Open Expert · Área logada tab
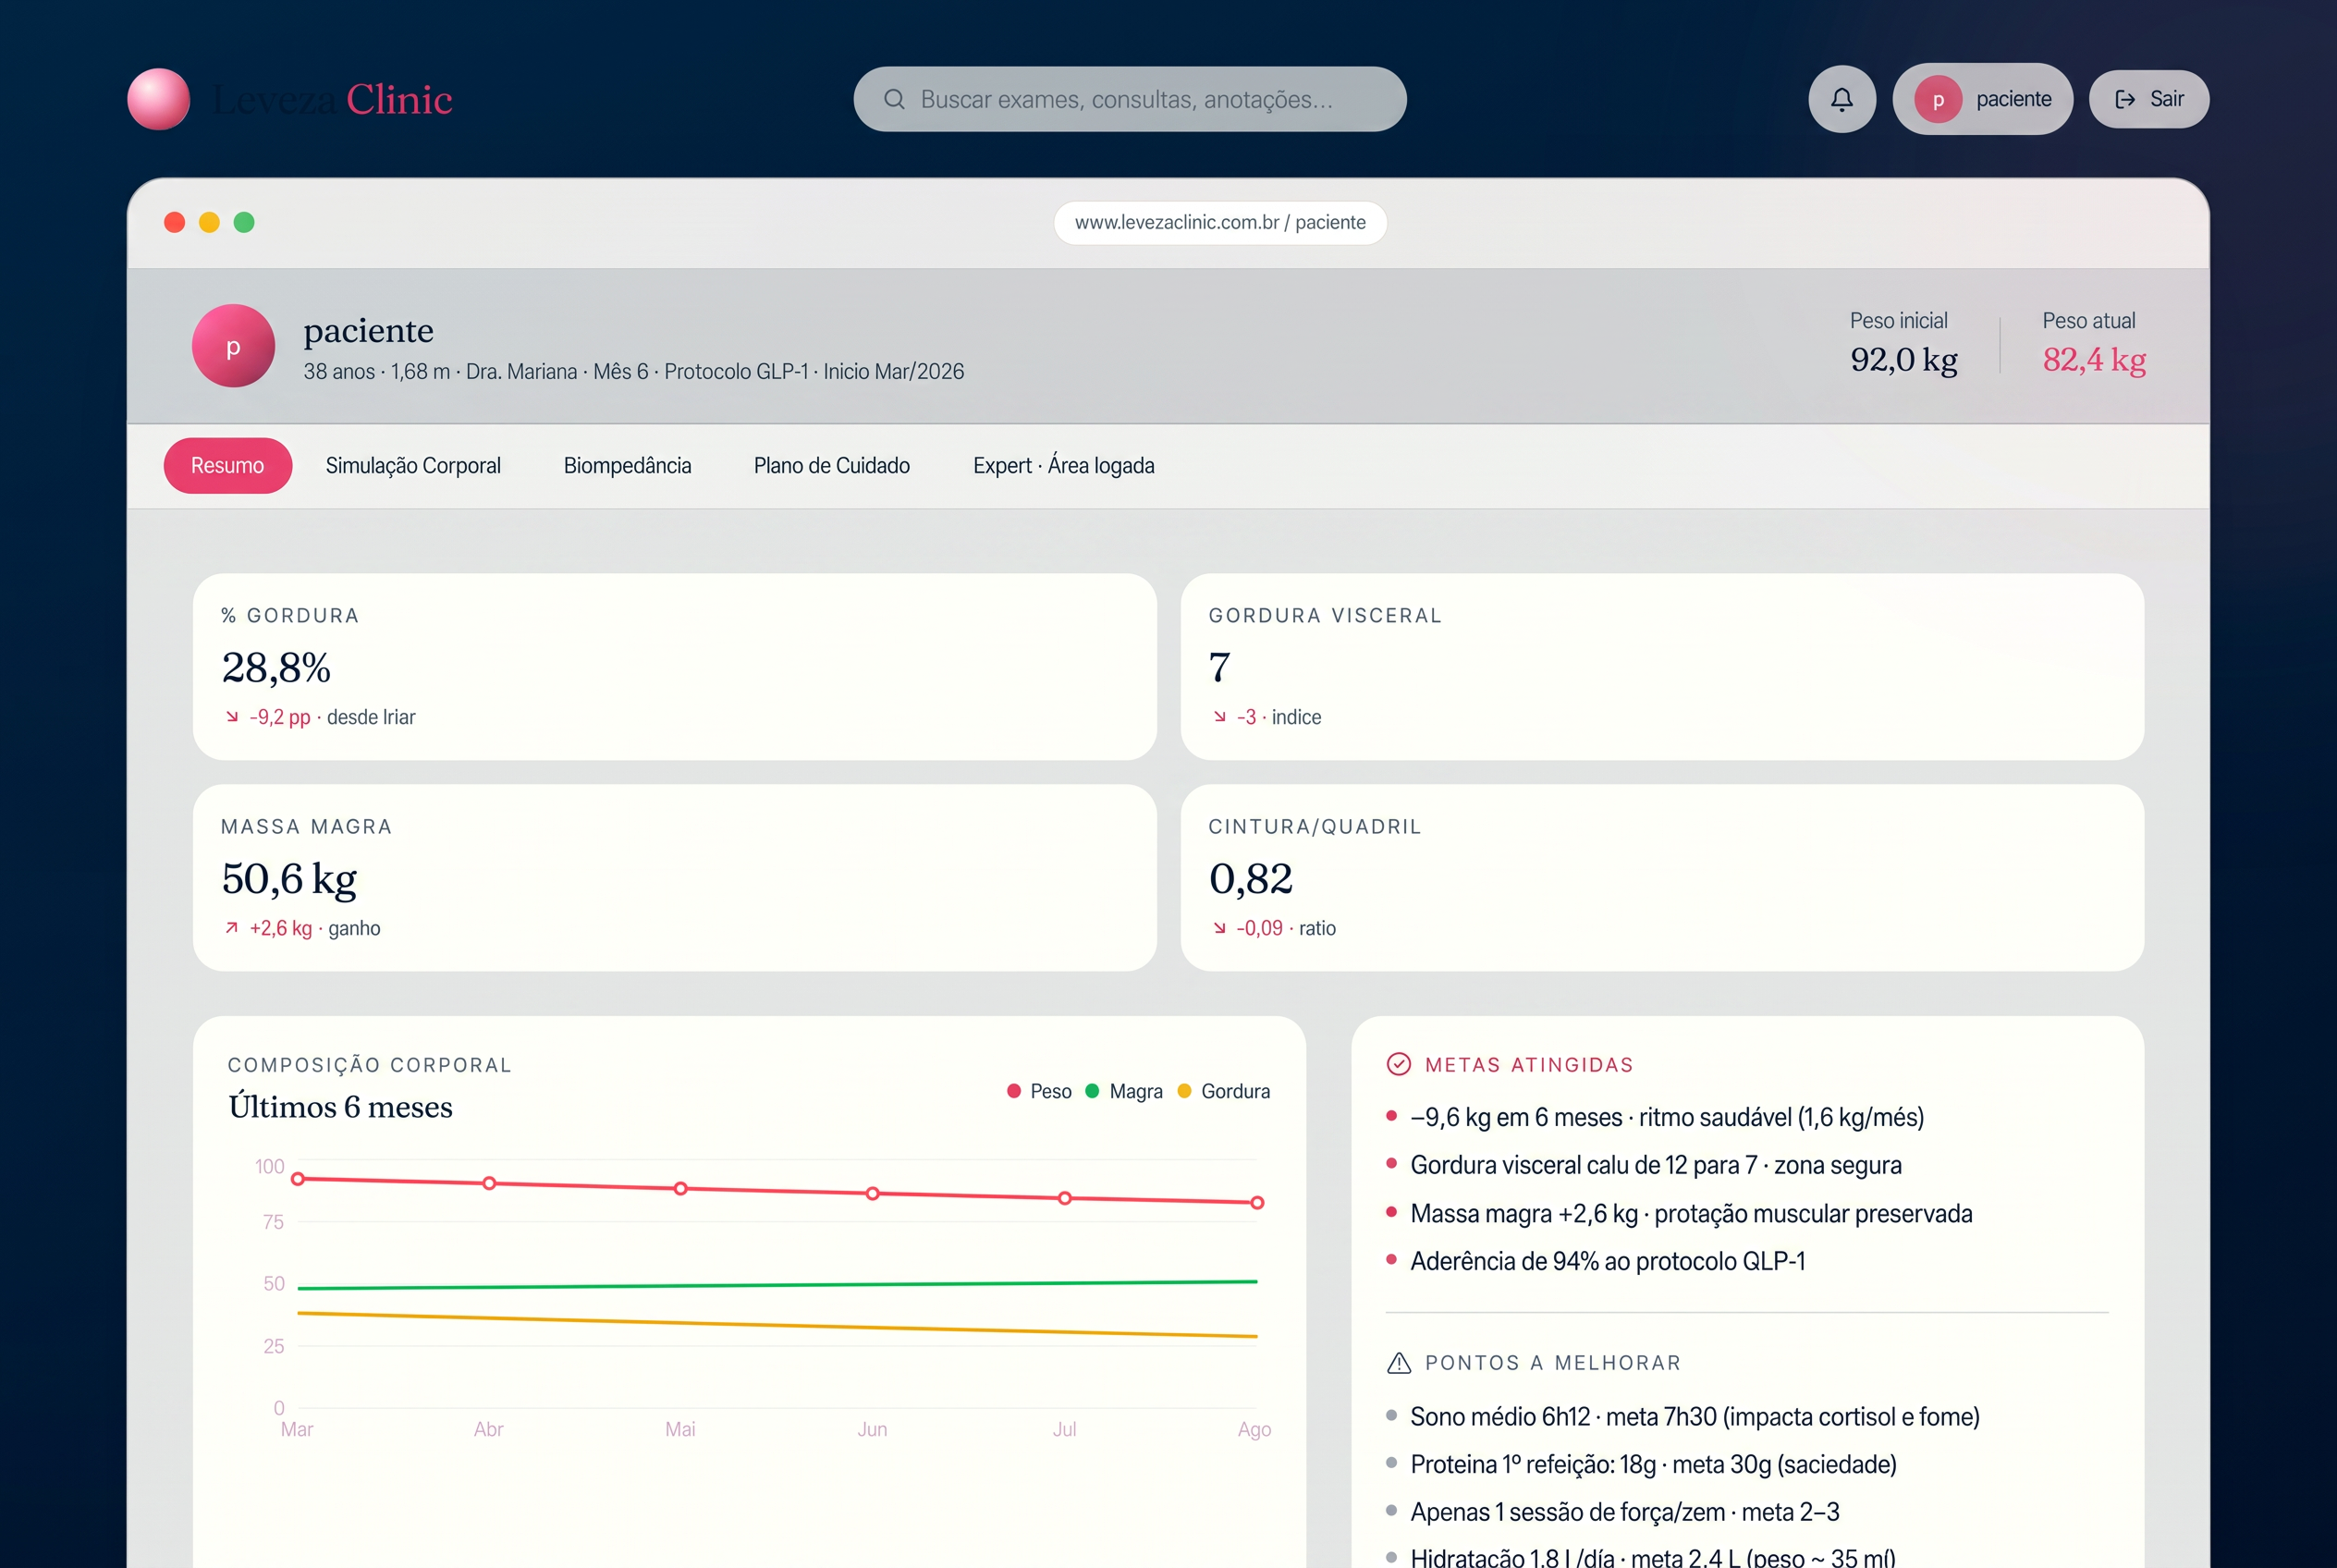Screen dimensions: 2337x1568 point(1063,465)
